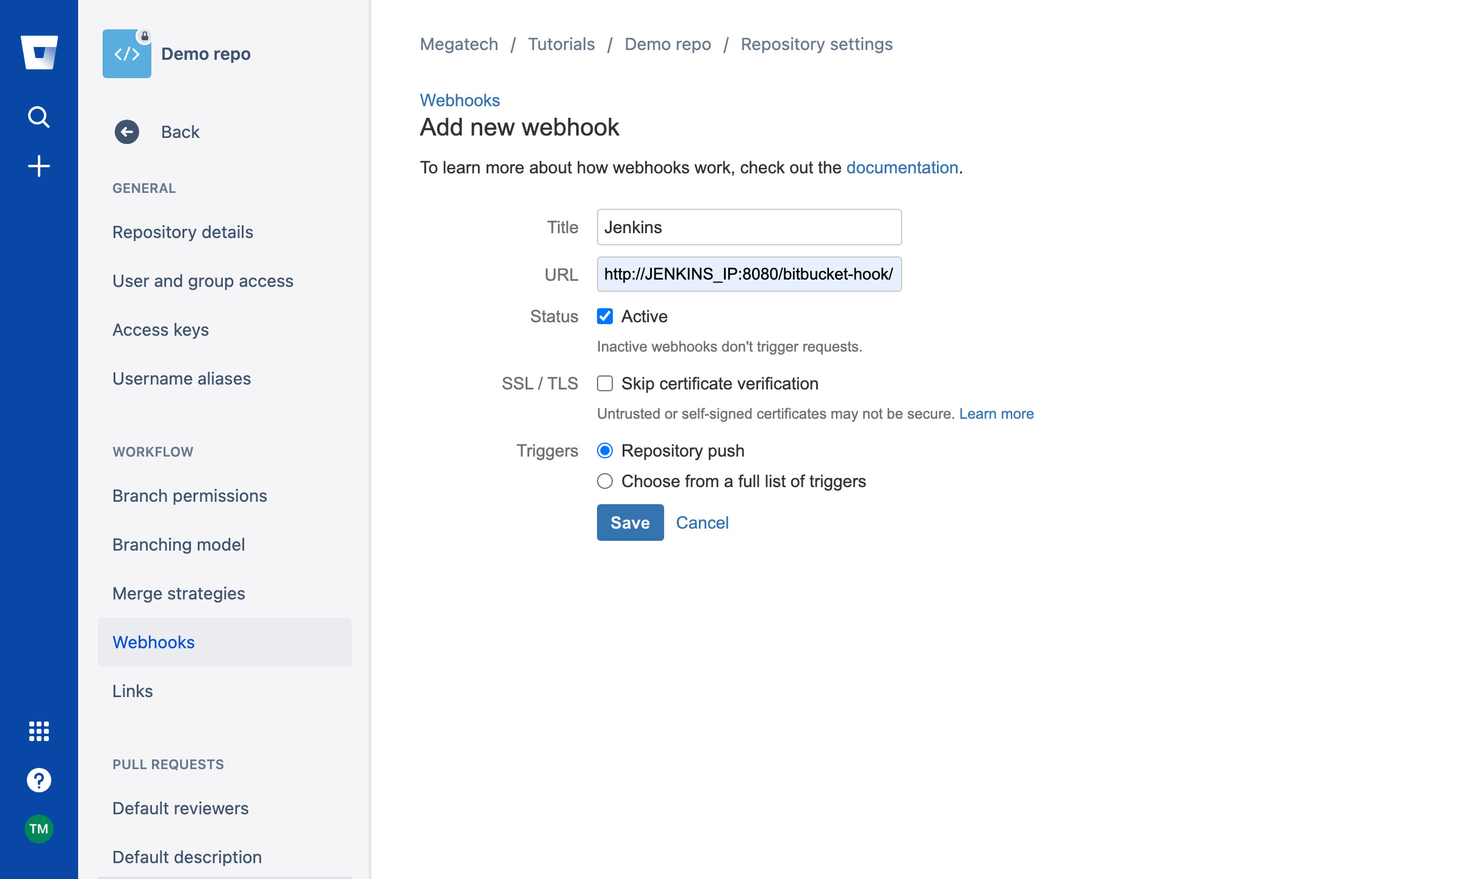
Task: Click the Tutorials breadcrumb link
Action: point(561,44)
